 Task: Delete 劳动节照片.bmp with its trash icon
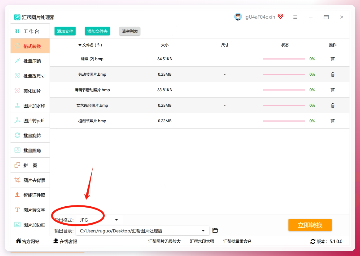(x=332, y=74)
